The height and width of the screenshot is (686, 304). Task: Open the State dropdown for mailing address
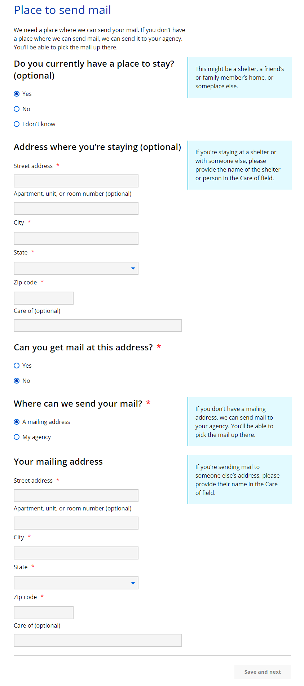[x=76, y=583]
